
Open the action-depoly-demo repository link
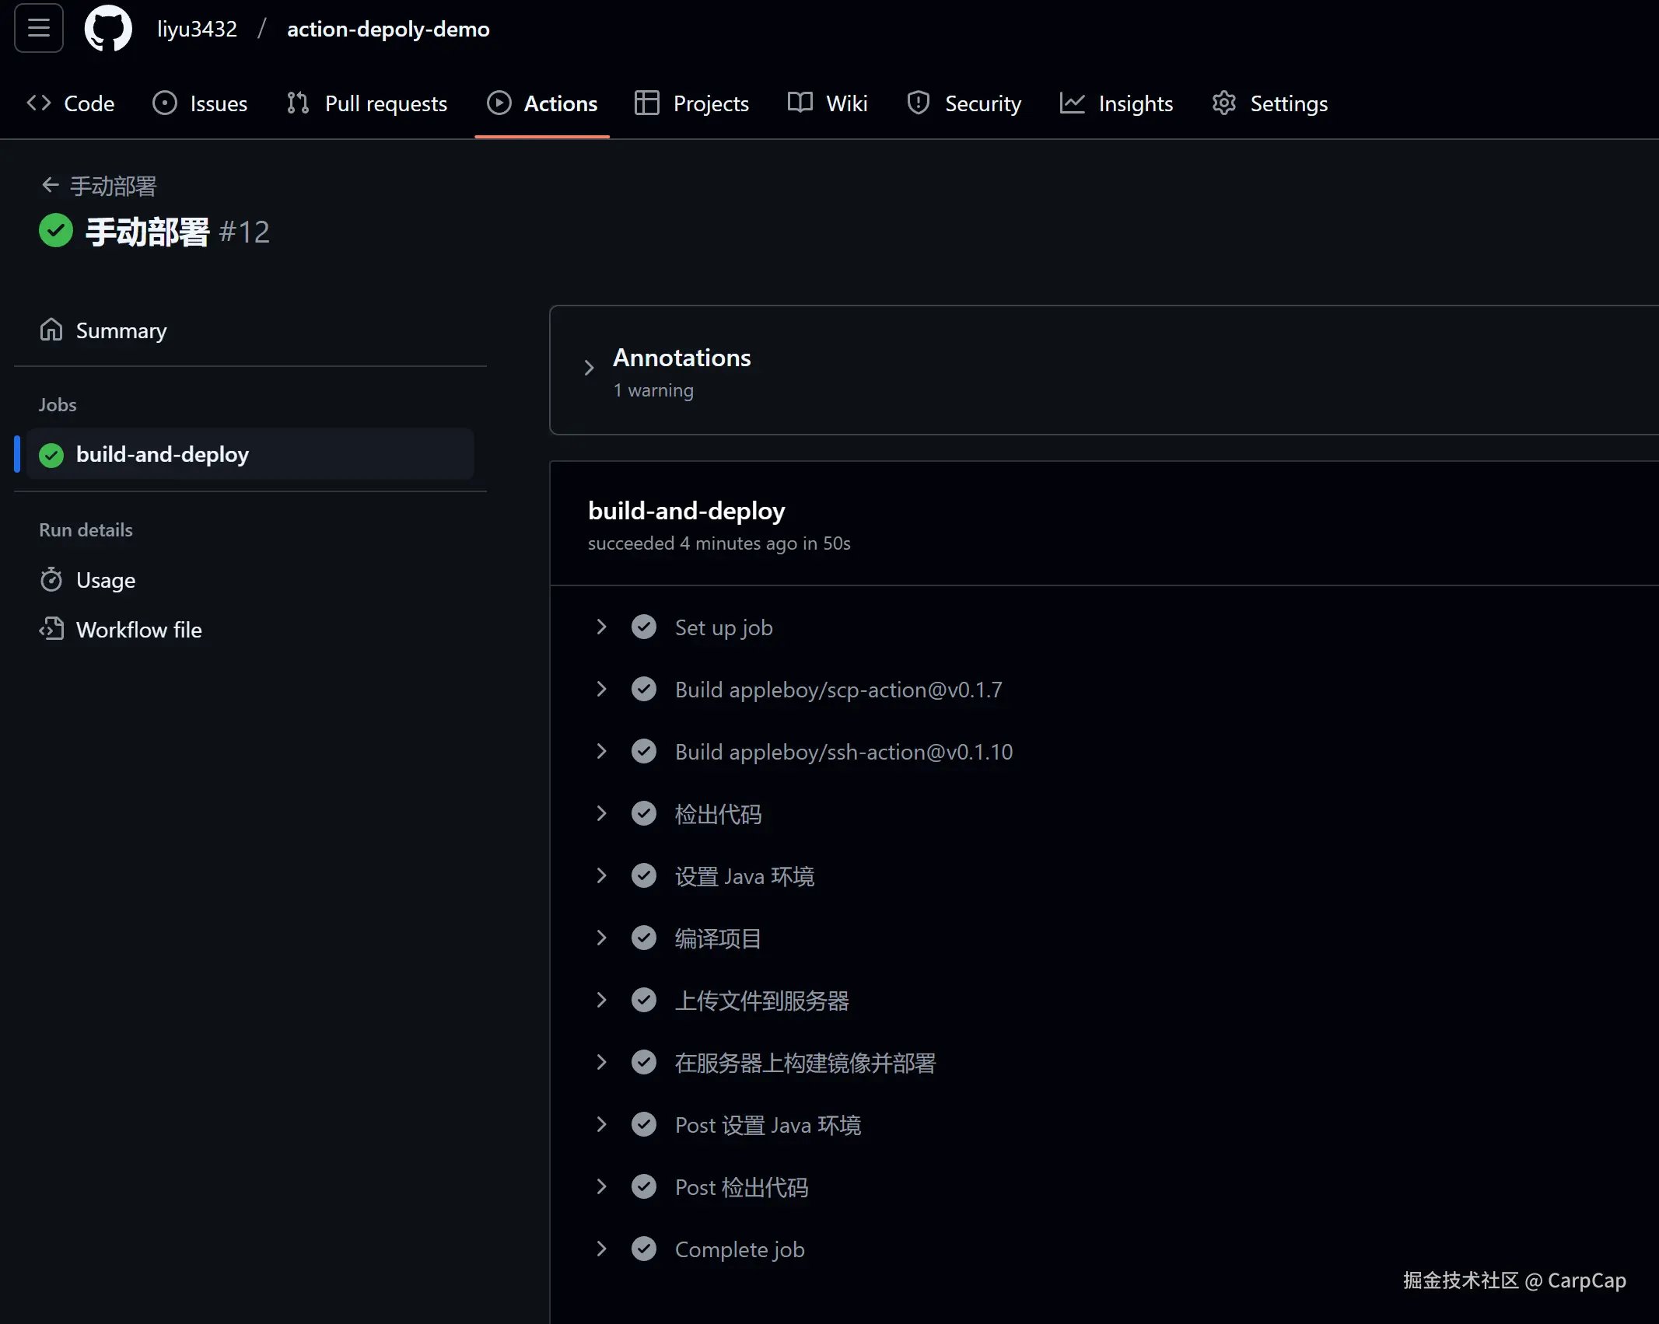(388, 30)
